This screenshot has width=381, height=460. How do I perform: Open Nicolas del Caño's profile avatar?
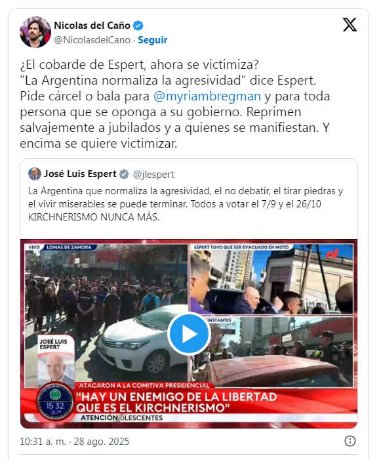35,32
